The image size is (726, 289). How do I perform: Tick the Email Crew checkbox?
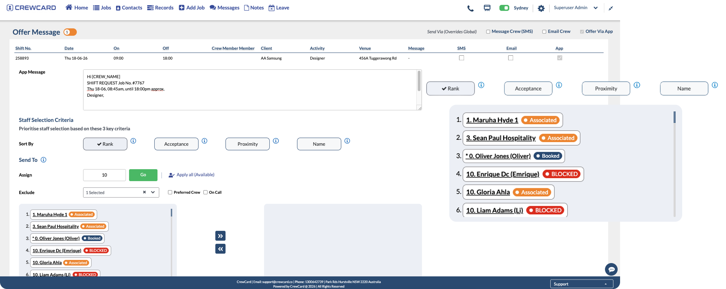click(544, 32)
